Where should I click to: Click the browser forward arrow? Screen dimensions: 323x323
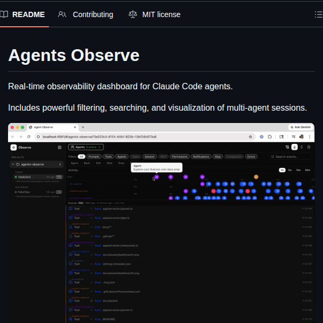pyautogui.click(x=21, y=136)
